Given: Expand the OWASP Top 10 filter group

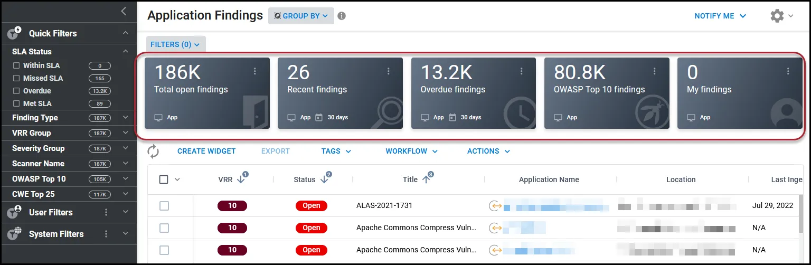Looking at the screenshot, I should (x=126, y=178).
